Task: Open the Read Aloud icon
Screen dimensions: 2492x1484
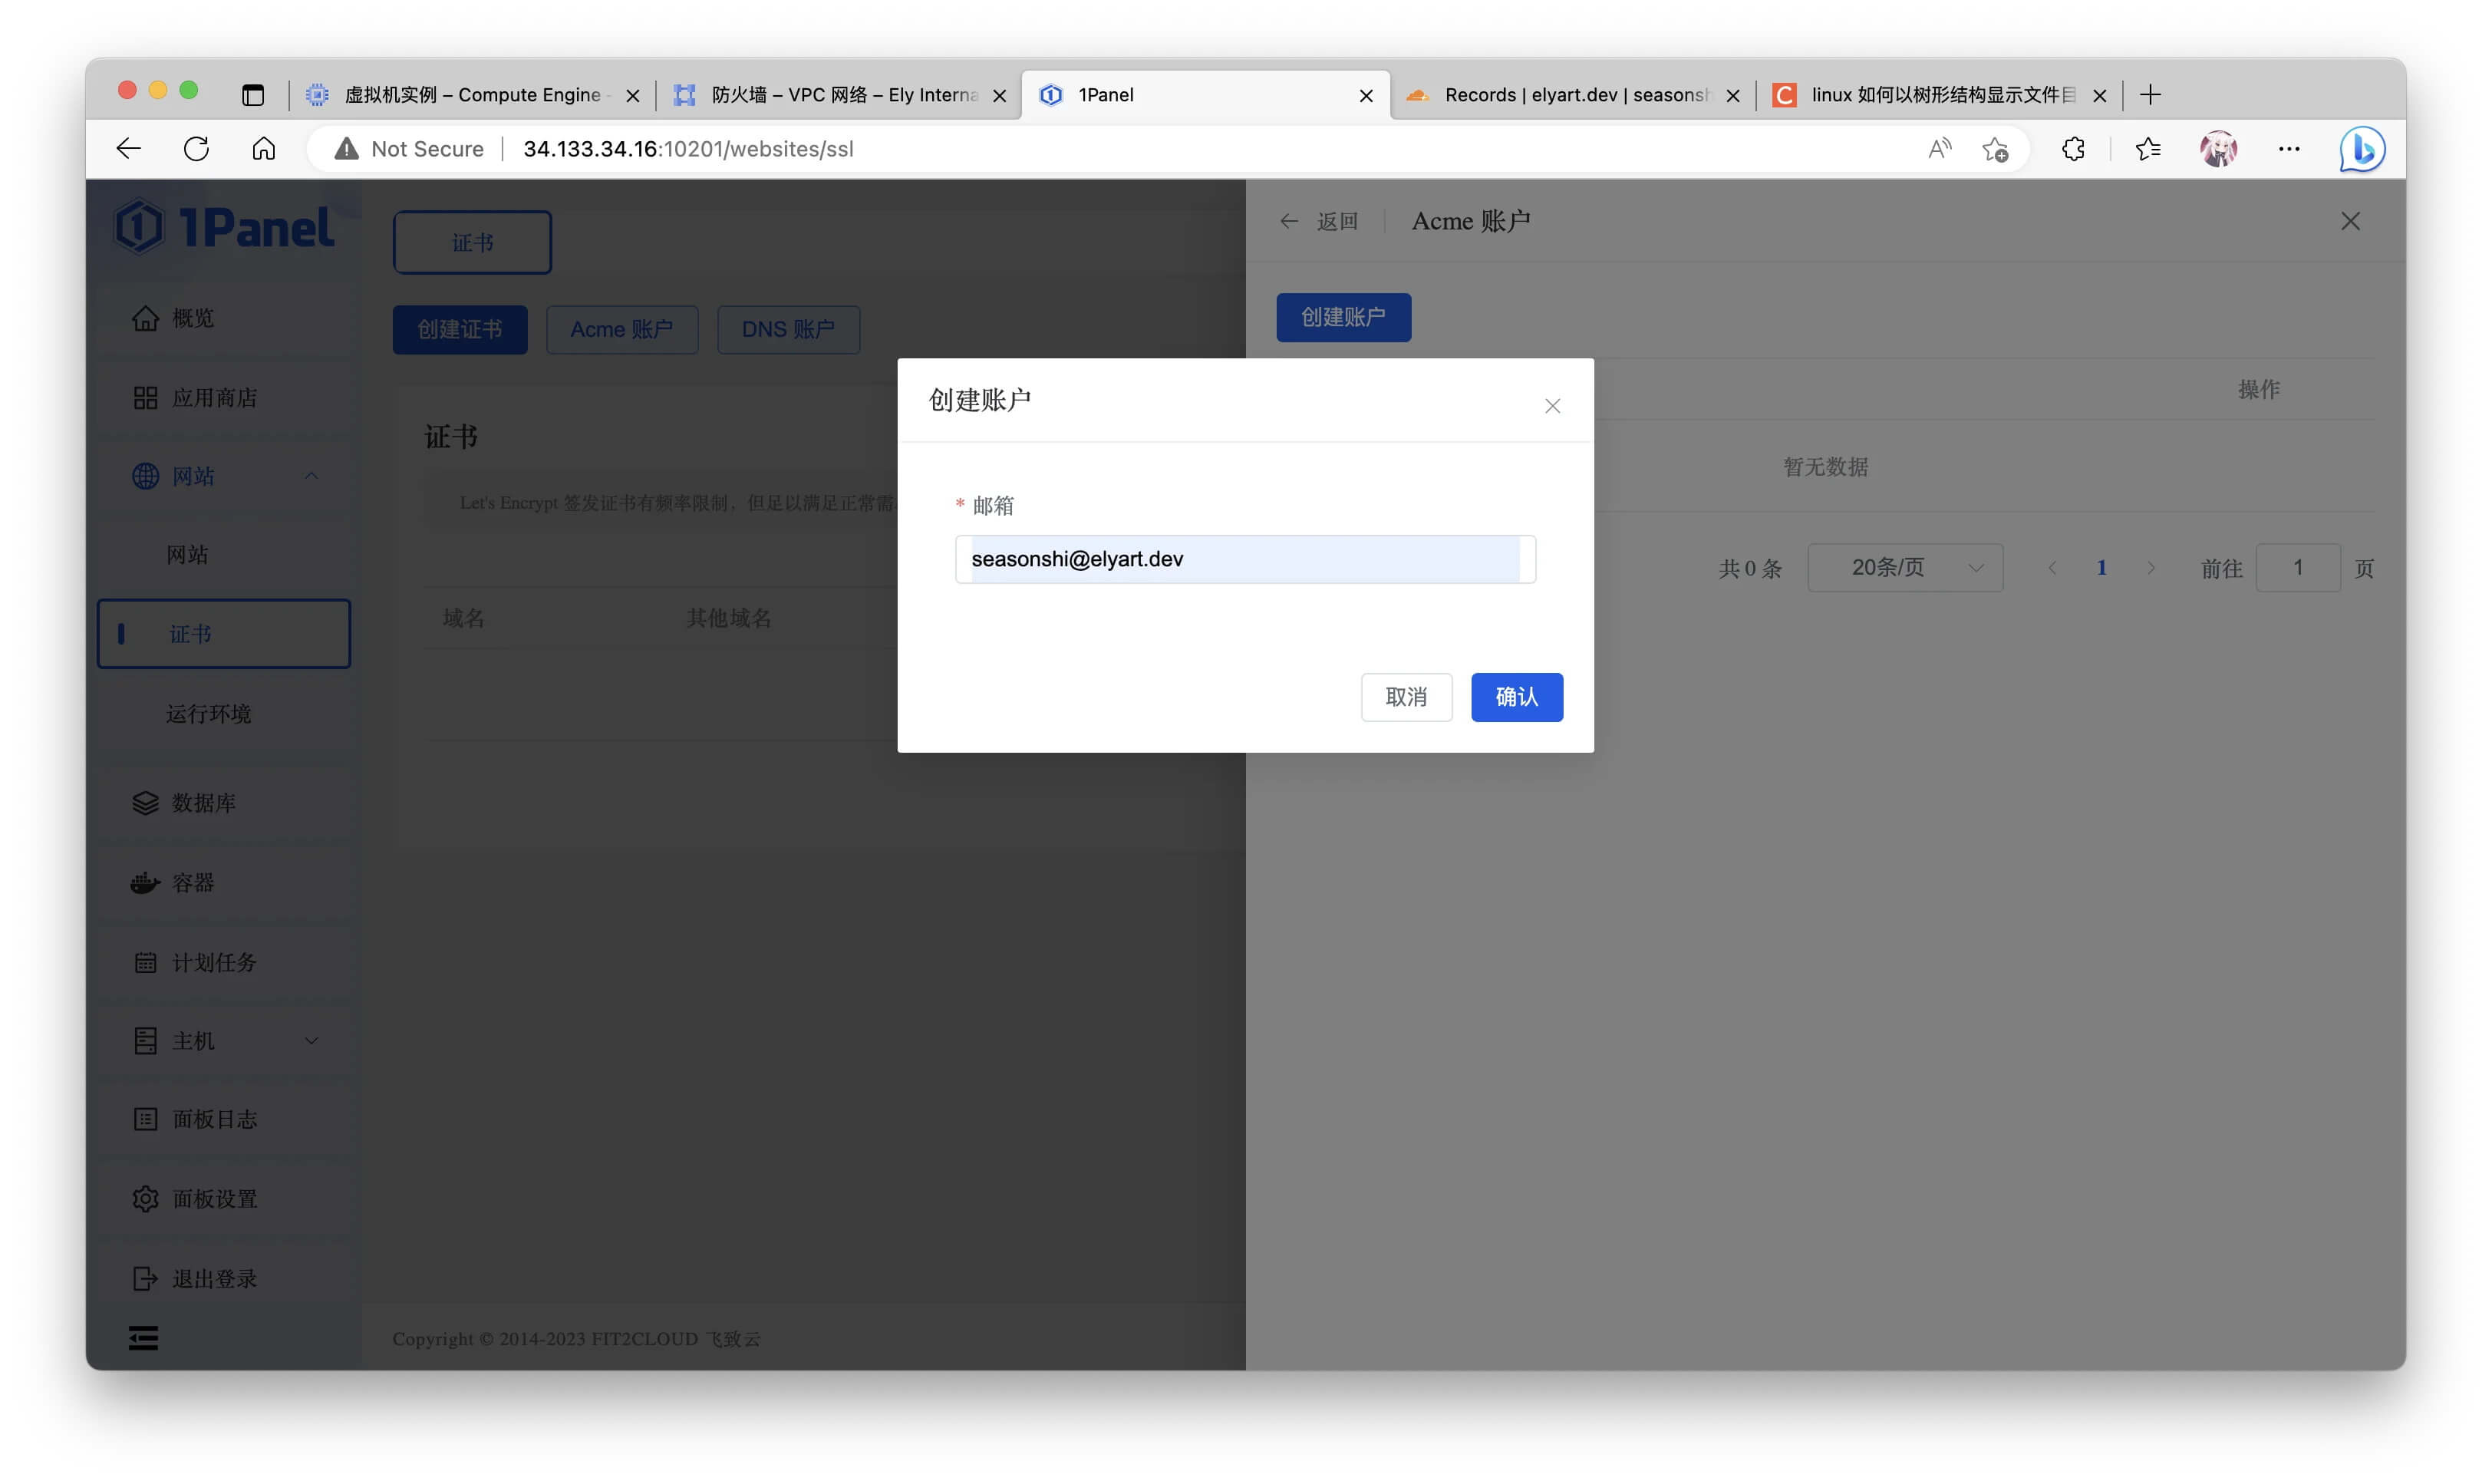Action: click(x=1940, y=149)
